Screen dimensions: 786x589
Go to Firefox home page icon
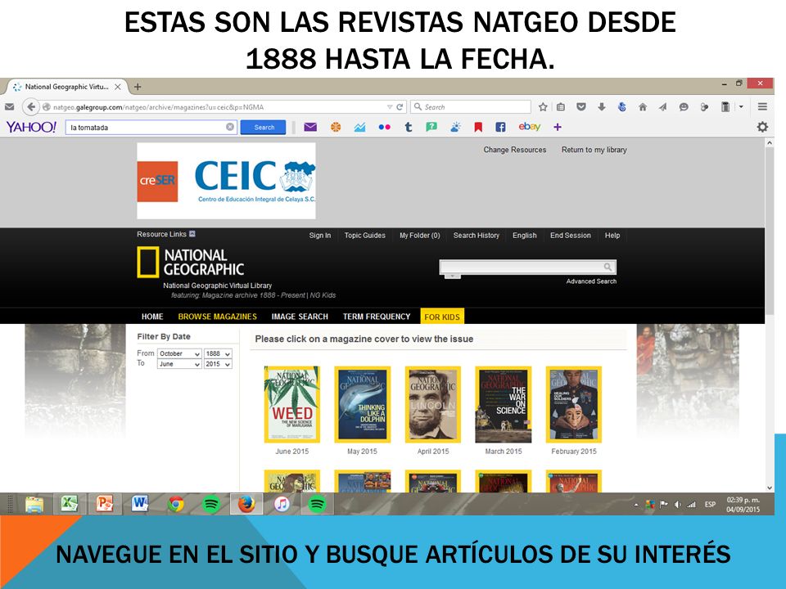click(643, 106)
